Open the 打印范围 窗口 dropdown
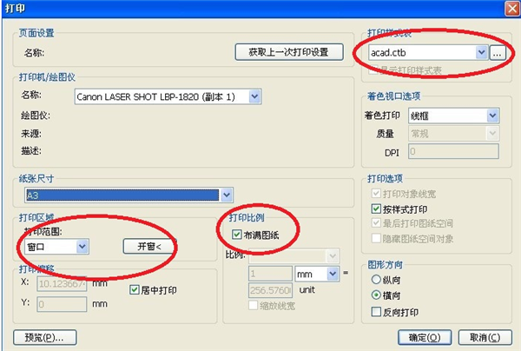The image size is (521, 351). pyautogui.click(x=82, y=247)
